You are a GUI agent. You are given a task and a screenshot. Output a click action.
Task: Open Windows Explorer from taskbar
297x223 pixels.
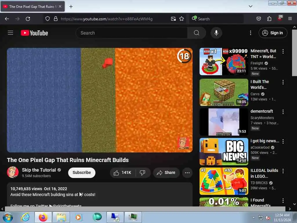[61, 217]
